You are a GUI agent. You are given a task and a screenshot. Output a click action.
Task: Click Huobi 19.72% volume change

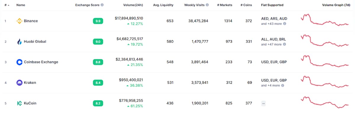click(x=135, y=44)
